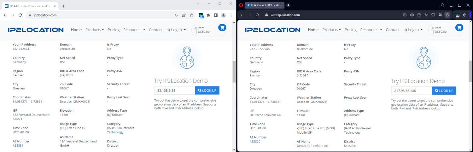Open Pricing in Opera window navbar
The image size is (473, 152).
351,30
